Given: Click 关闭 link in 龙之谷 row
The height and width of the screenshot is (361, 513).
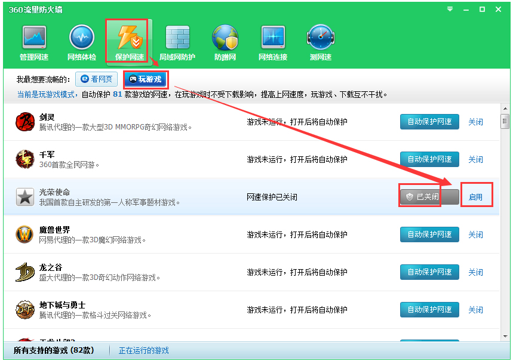Looking at the screenshot, I should [x=476, y=272].
